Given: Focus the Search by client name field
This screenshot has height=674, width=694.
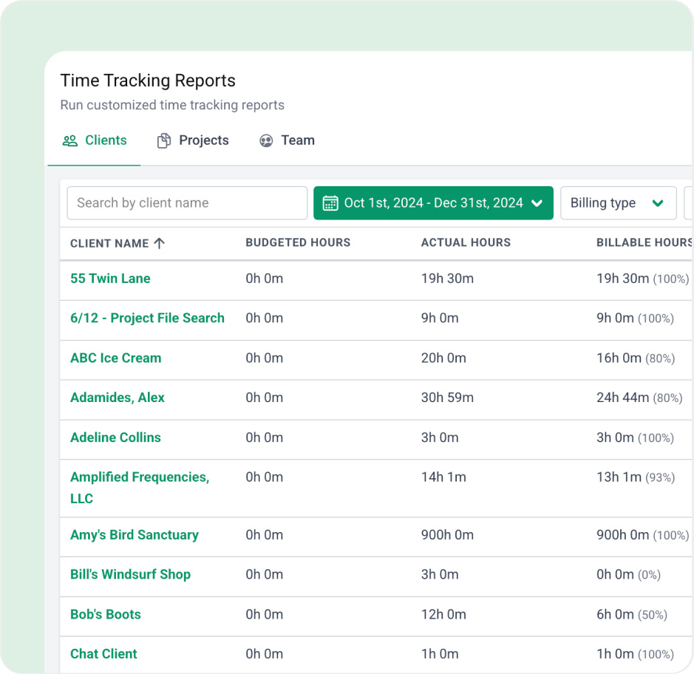Looking at the screenshot, I should [x=187, y=203].
